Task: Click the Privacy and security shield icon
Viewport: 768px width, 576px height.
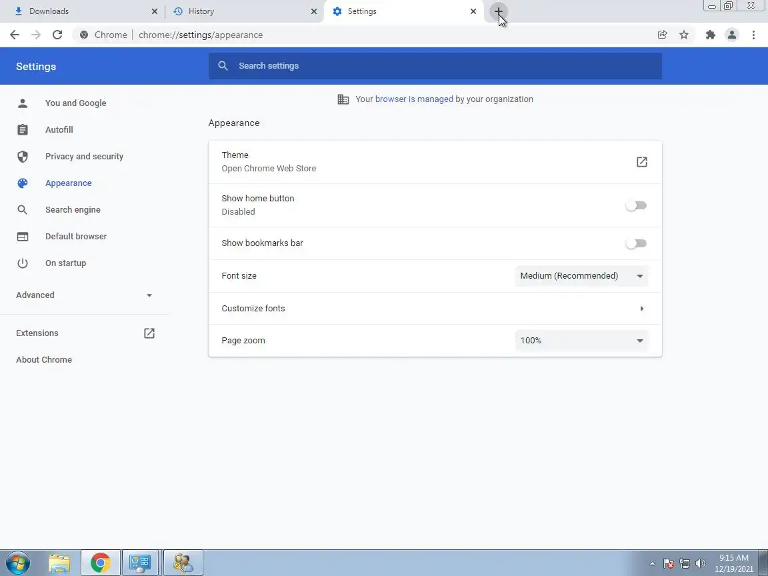Action: coord(23,156)
